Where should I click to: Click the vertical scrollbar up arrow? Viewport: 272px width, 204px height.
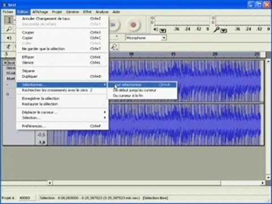pyautogui.click(x=268, y=62)
